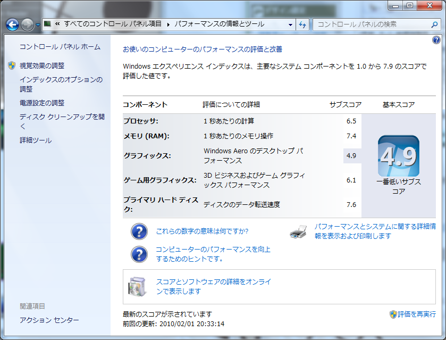This screenshot has height=340, width=446.
Task: Open コンピューターのパフォーマンスを向上するためのヒント link
Action: 213,254
